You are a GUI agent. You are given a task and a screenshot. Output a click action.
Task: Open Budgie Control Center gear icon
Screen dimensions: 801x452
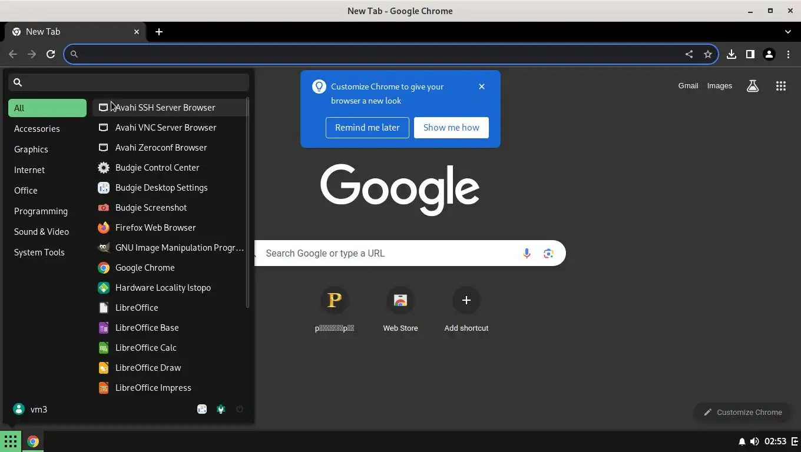pos(104,167)
